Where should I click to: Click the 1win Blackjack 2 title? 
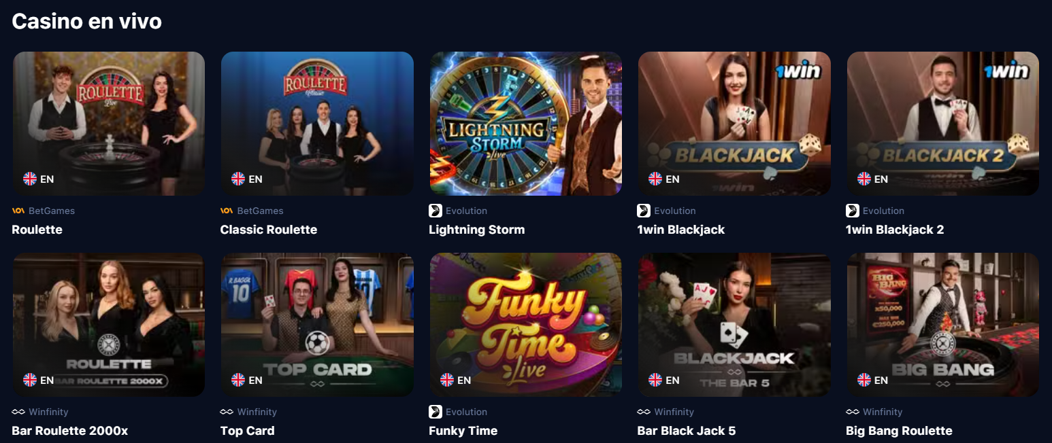[x=895, y=230]
